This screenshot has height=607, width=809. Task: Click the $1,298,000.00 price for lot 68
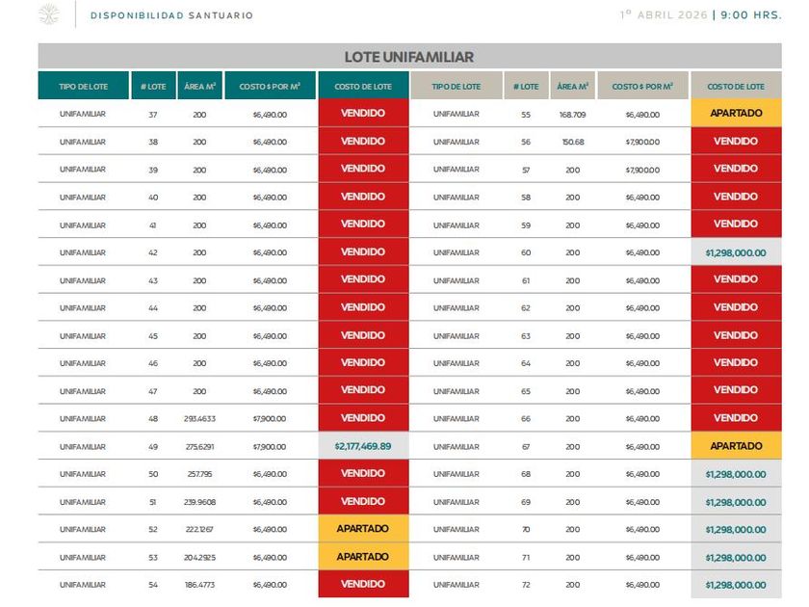[736, 474]
